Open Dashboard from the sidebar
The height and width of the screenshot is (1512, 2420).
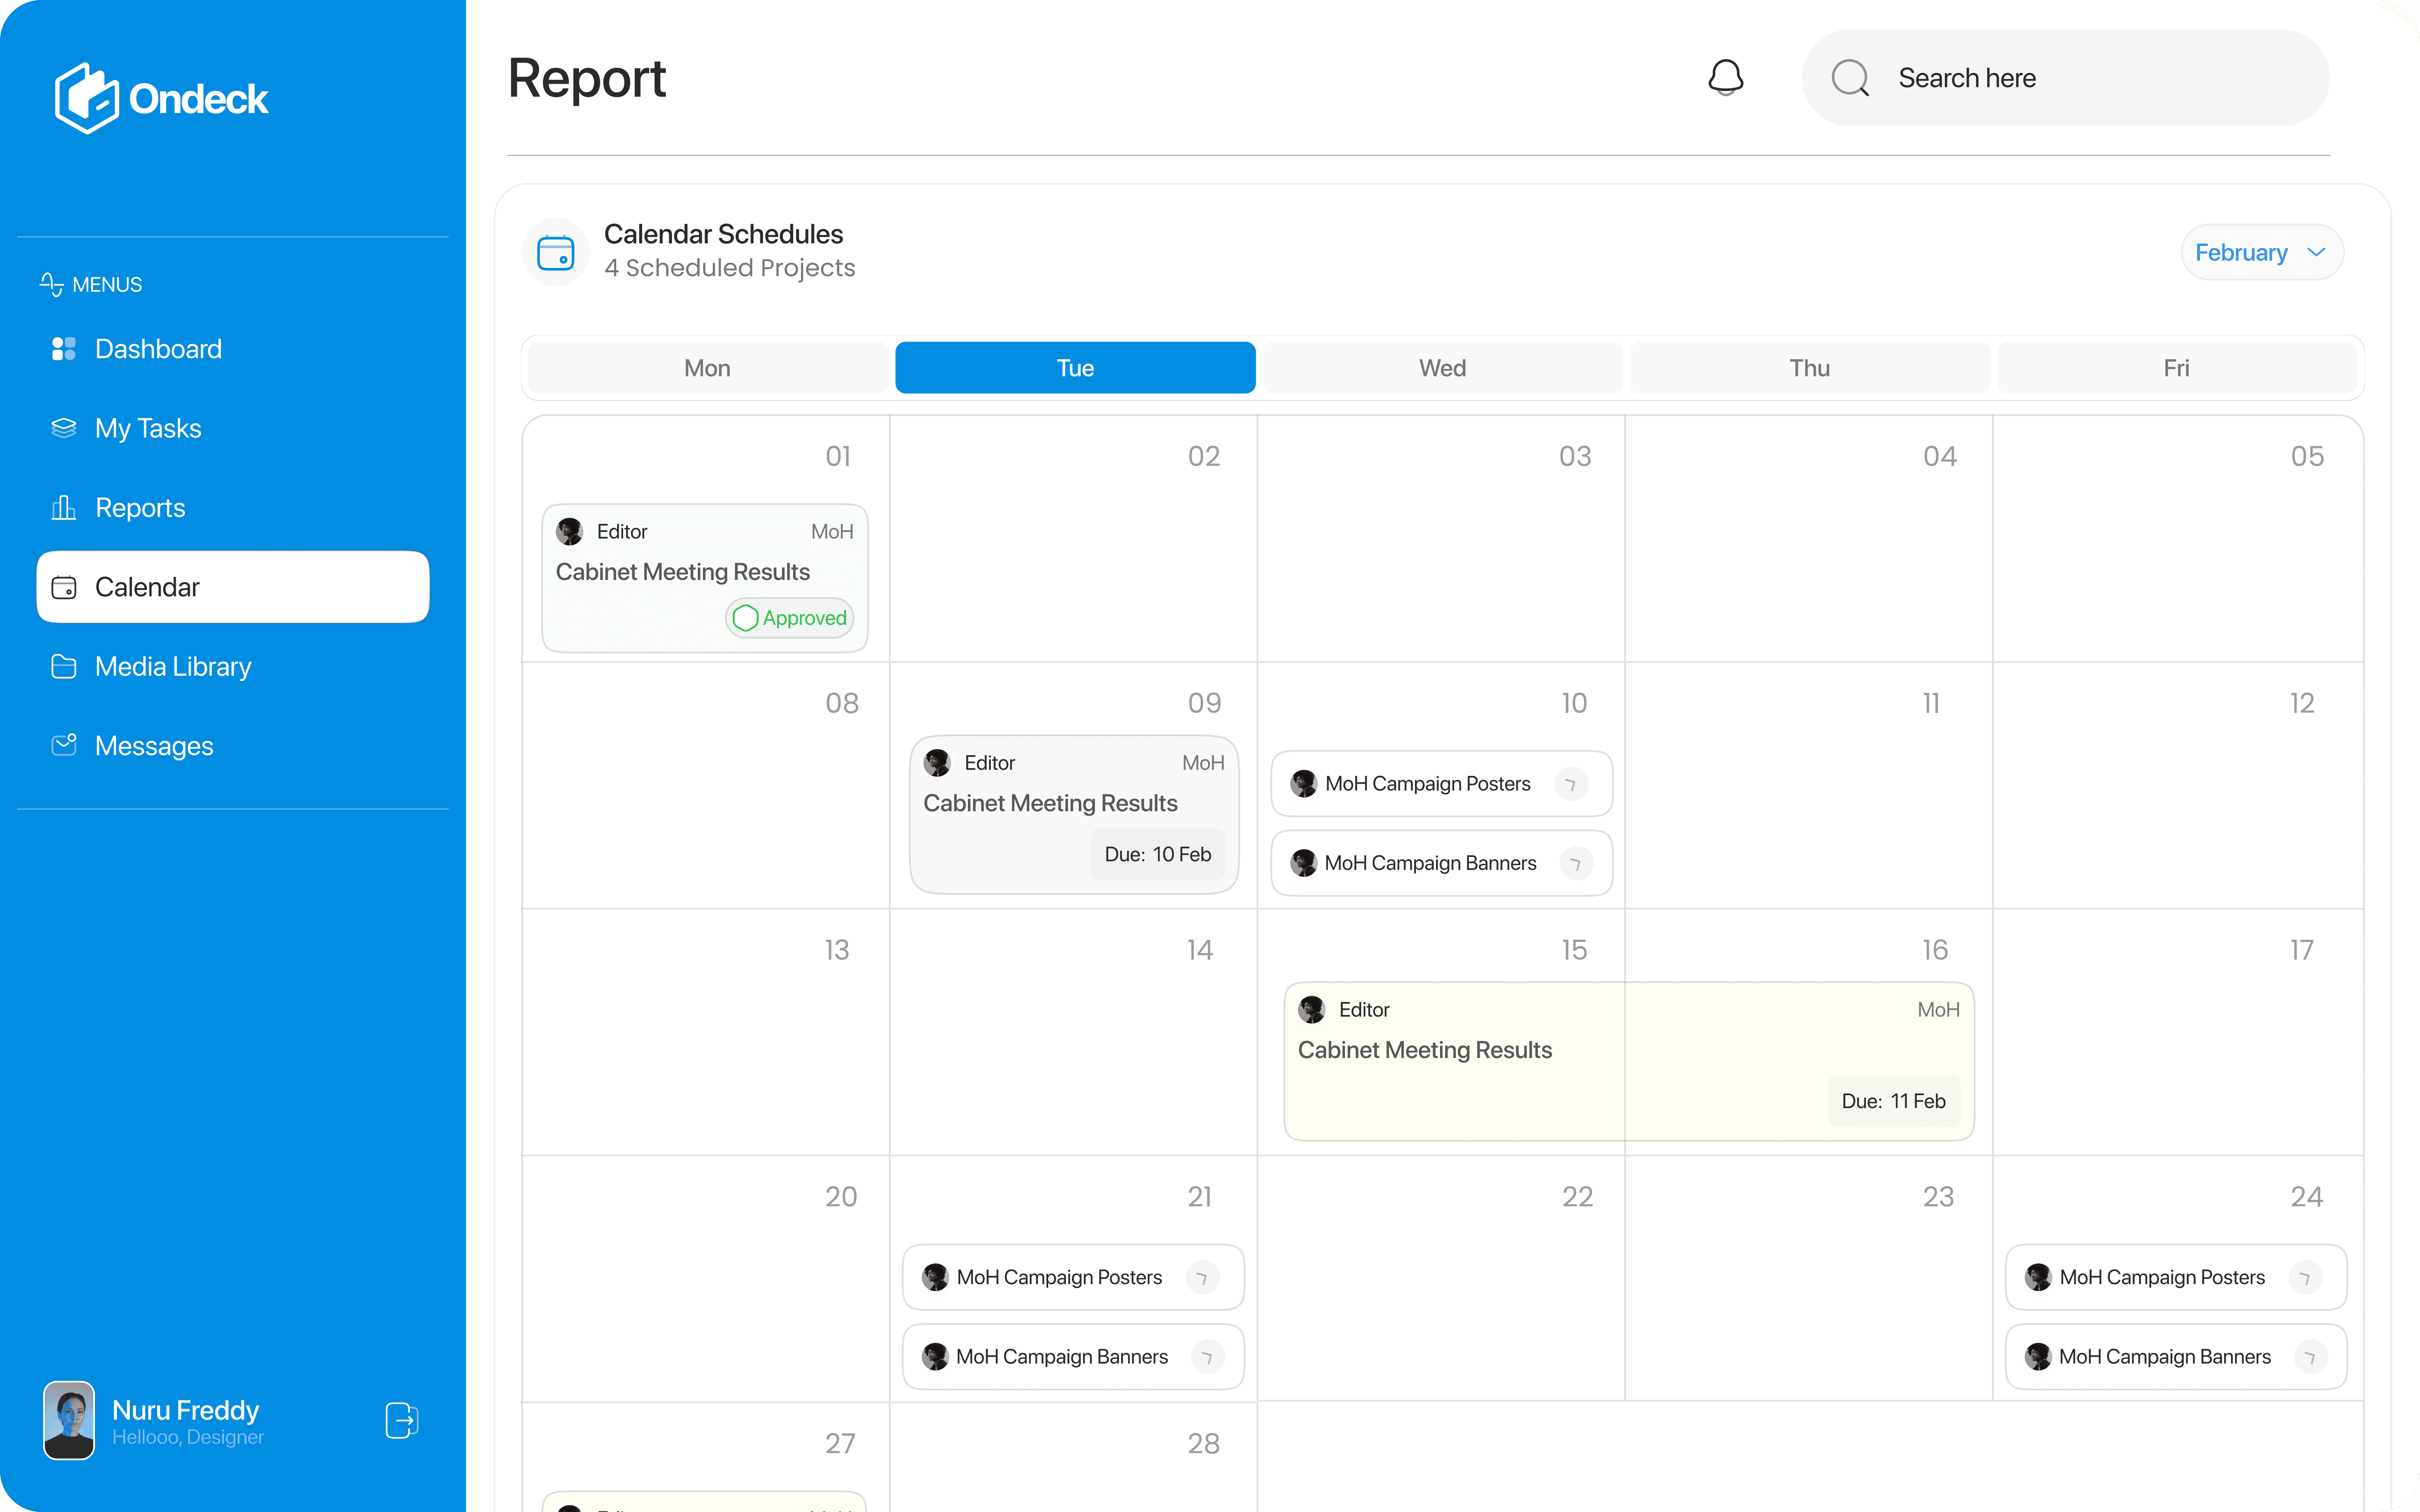click(x=158, y=349)
